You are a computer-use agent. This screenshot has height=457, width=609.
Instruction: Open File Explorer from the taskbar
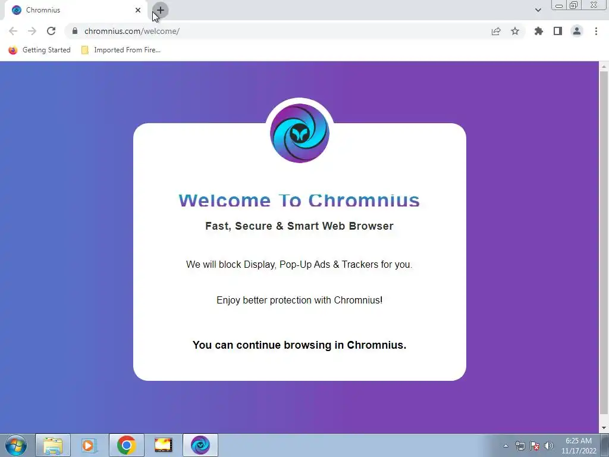(53, 445)
